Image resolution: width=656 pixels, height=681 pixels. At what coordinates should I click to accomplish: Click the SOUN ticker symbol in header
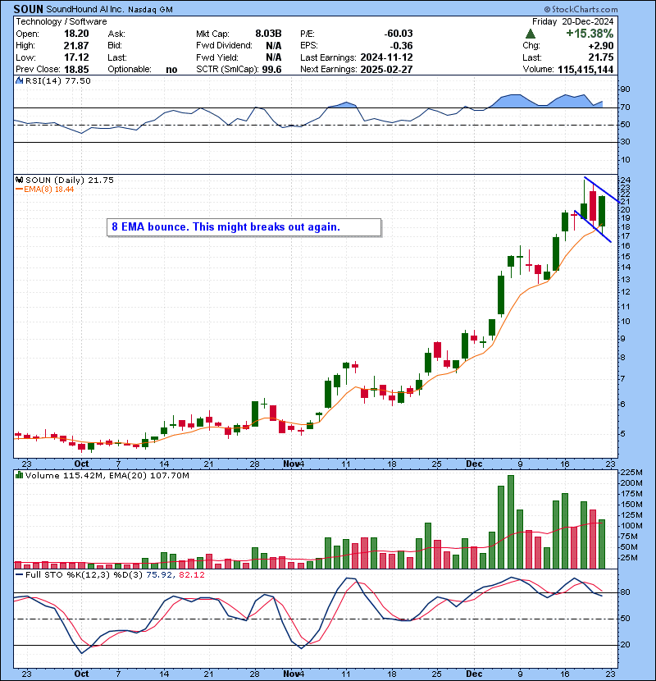(29, 9)
